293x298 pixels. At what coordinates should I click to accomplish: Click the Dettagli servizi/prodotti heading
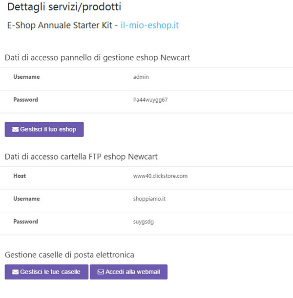click(x=64, y=7)
